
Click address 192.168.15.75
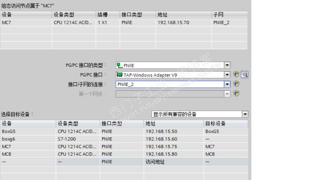pos(161,146)
